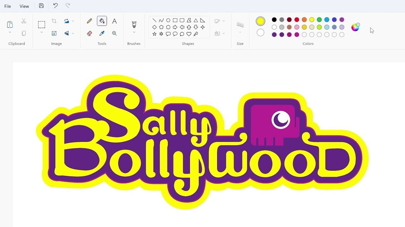Choose the black color swatch
This screenshot has height=227, width=405.
274,20
